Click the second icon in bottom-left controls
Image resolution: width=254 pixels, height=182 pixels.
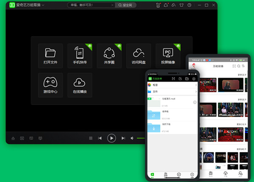(x=22, y=138)
